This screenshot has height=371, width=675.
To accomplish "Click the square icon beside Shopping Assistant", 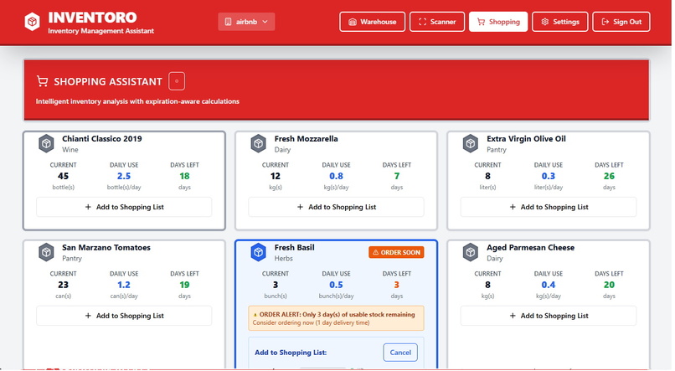I will [177, 81].
